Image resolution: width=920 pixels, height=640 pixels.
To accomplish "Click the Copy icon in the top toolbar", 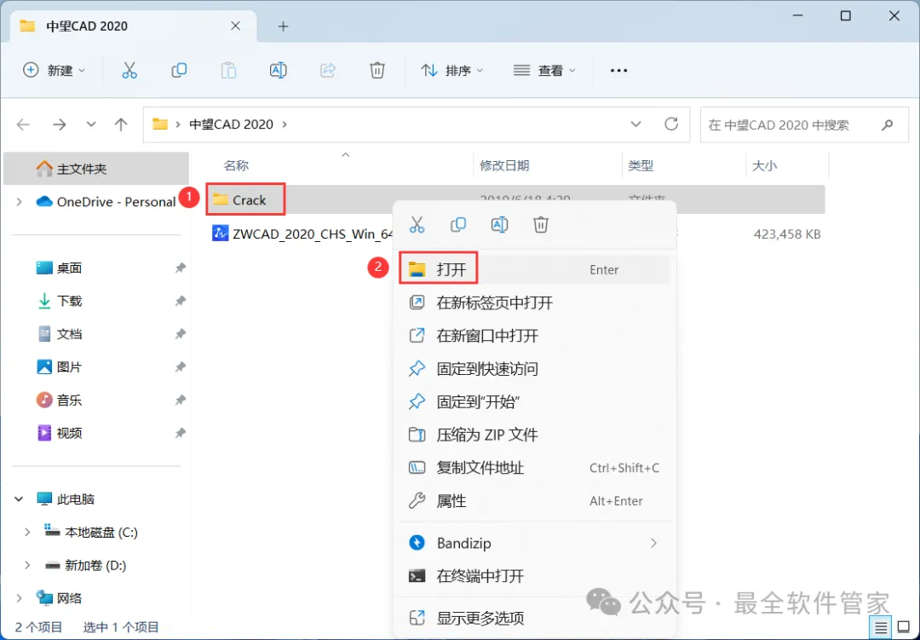I will [179, 71].
